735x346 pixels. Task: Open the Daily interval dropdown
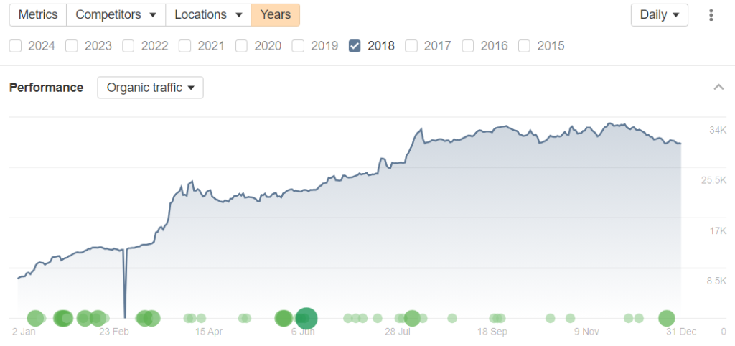(x=659, y=15)
